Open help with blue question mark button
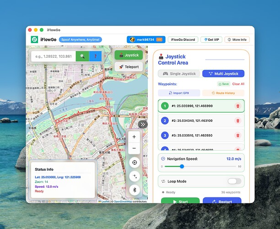 pyautogui.click(x=95, y=56)
